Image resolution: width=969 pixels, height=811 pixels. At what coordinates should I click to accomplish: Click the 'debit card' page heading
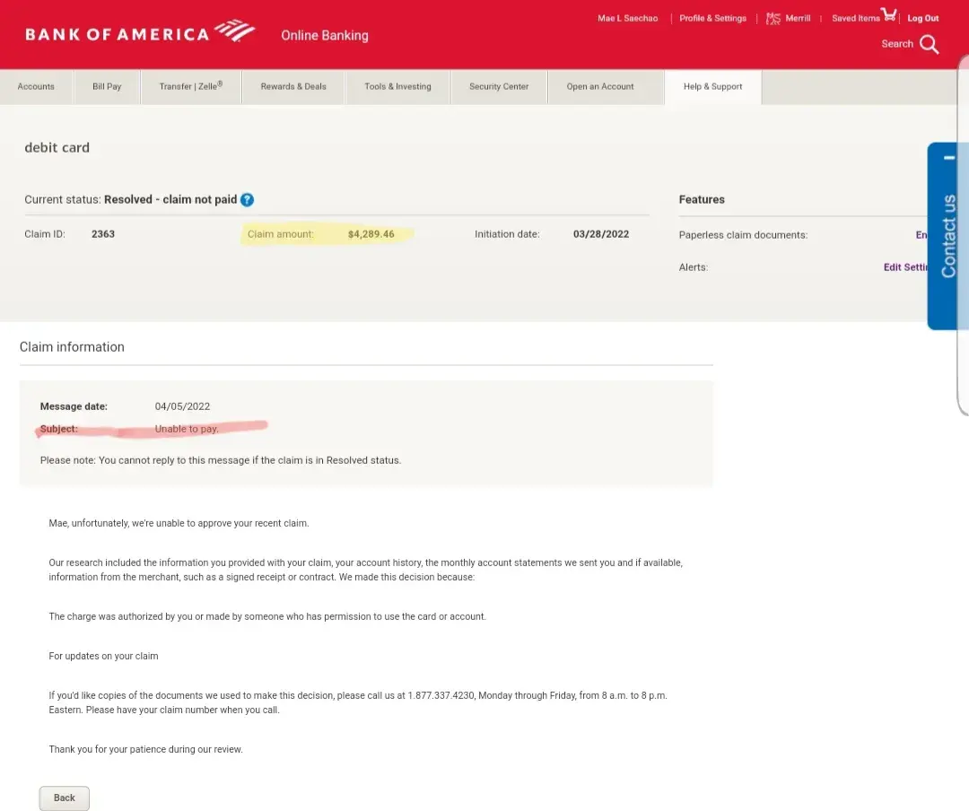point(57,148)
